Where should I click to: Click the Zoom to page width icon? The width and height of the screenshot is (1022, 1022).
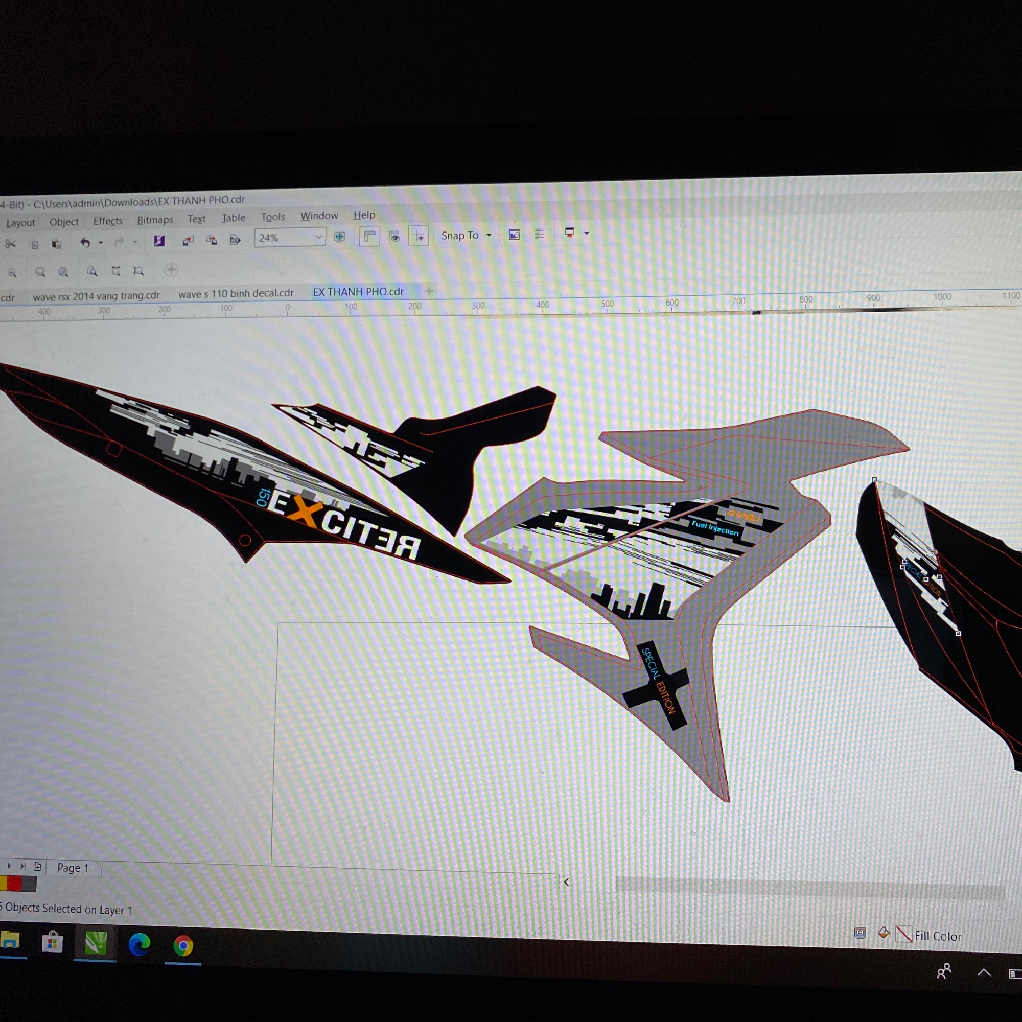pyautogui.click(x=116, y=271)
